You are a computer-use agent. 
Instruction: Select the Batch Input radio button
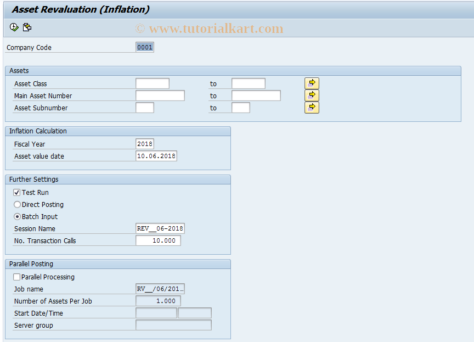[16, 216]
